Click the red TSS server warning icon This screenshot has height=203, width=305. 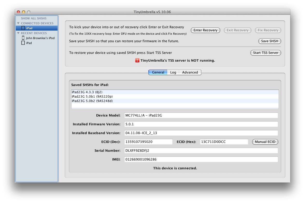[137, 60]
